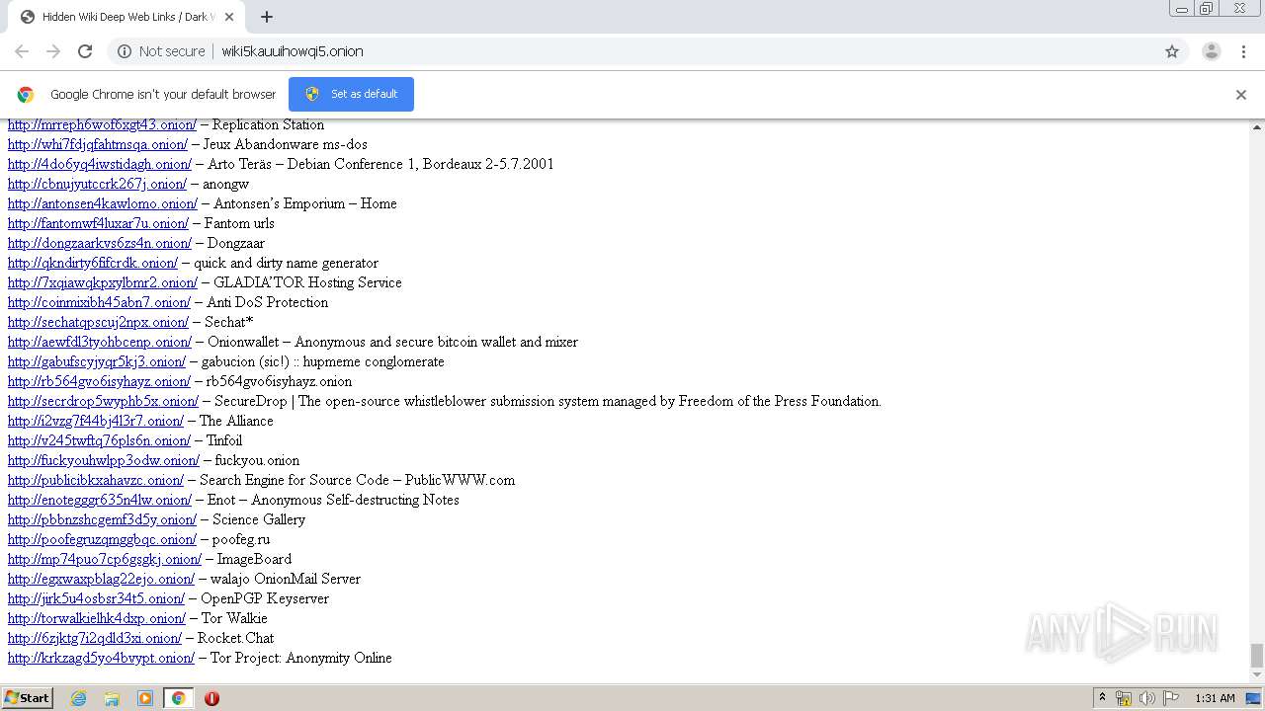This screenshot has height=711, width=1265.
Task: Open the Fantom urls onion link
Action: (98, 223)
